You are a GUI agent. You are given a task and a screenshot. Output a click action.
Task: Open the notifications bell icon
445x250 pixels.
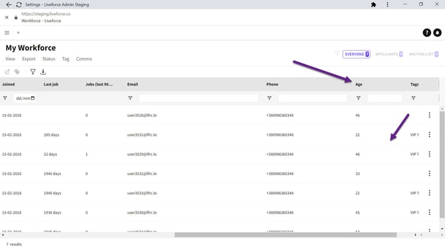[x=437, y=32]
